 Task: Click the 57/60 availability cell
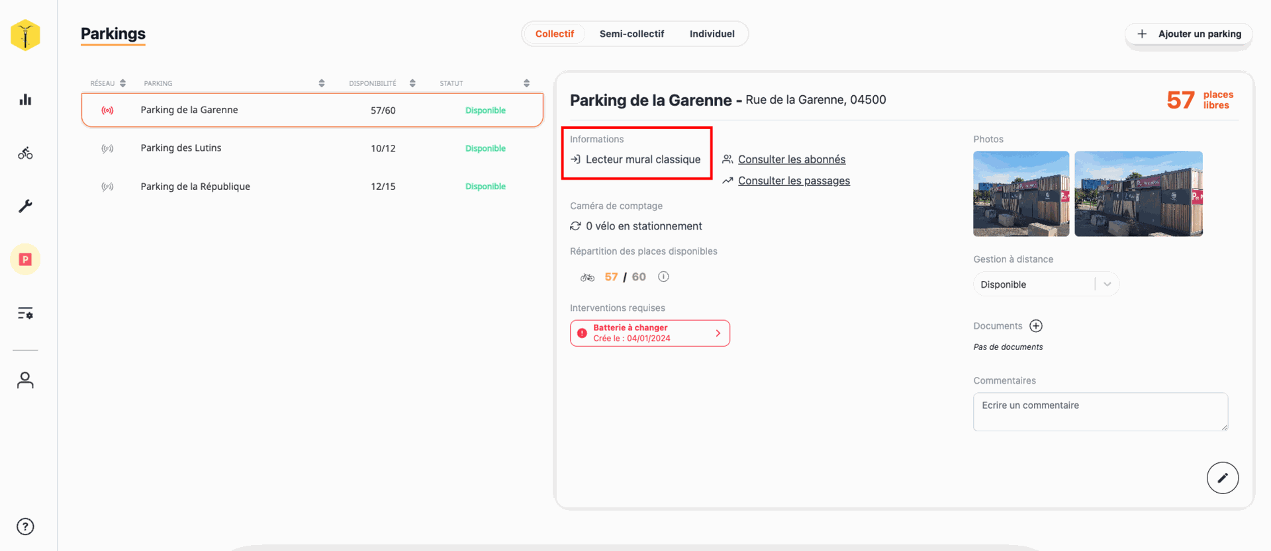click(383, 110)
